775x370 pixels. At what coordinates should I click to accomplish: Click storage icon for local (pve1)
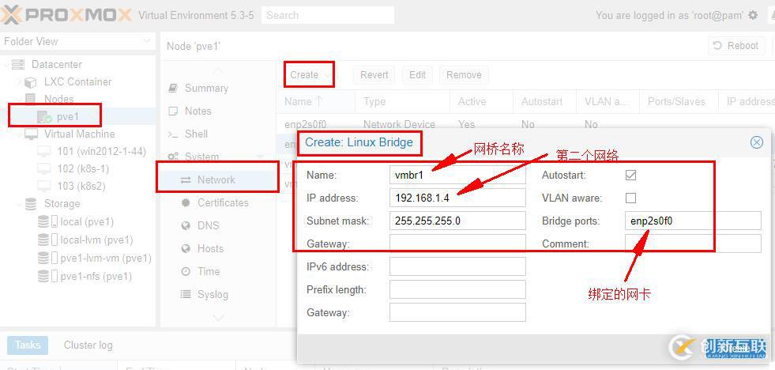(x=47, y=221)
